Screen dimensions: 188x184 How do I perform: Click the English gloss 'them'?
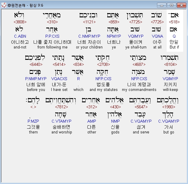tap(33, 132)
